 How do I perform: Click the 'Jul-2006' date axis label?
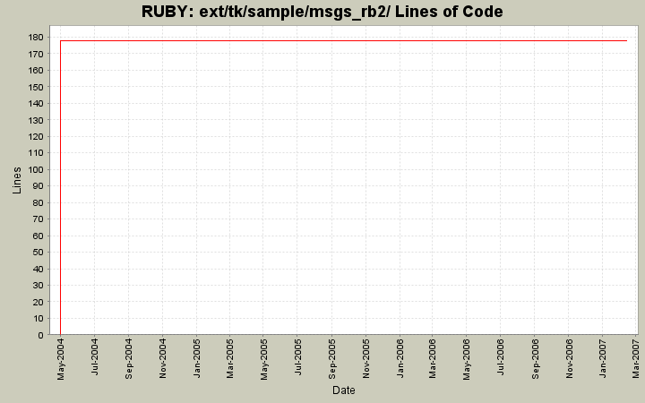point(500,356)
